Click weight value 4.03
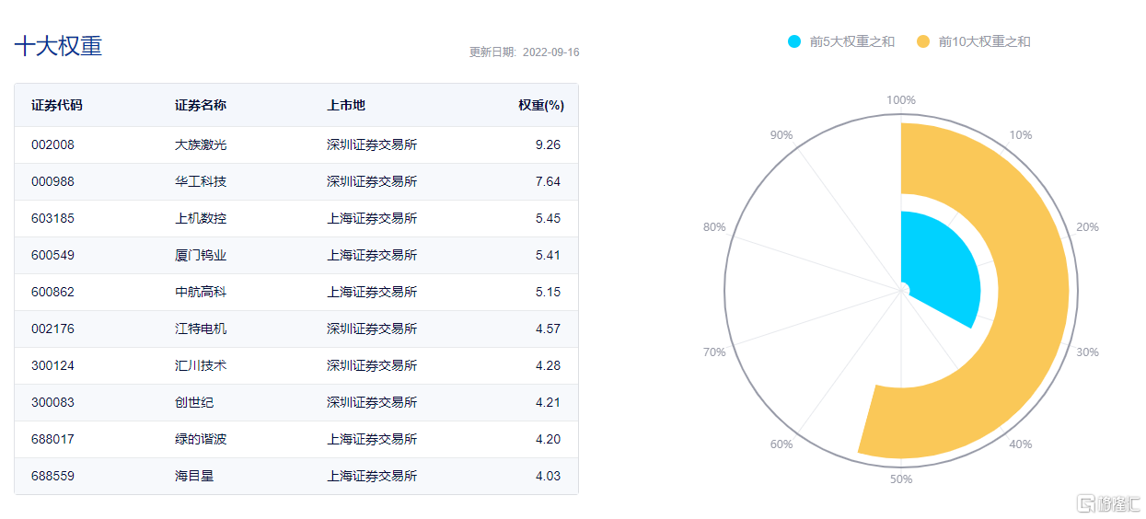This screenshot has width=1146, height=519. [548, 476]
